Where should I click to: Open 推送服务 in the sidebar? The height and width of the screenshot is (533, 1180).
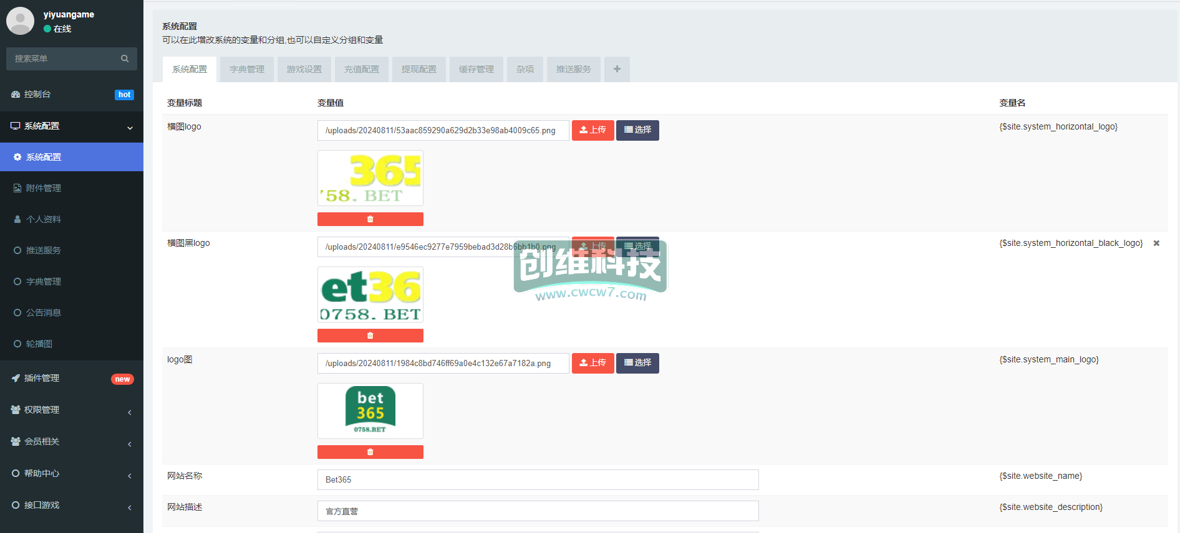[72, 250]
